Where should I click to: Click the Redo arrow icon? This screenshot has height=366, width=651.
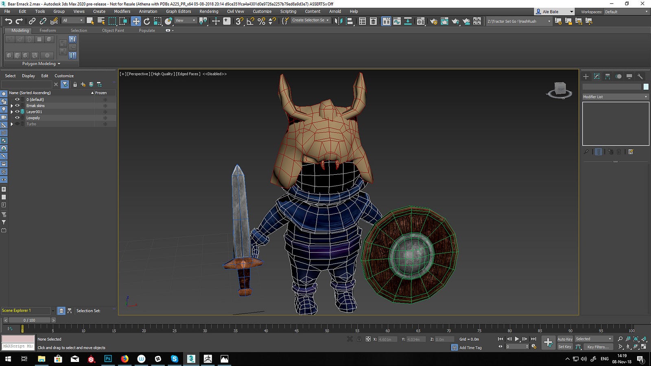coord(19,21)
